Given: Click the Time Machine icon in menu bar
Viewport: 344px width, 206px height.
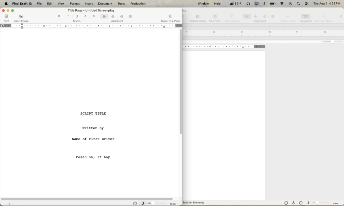Looking at the screenshot, I should [x=290, y=3].
